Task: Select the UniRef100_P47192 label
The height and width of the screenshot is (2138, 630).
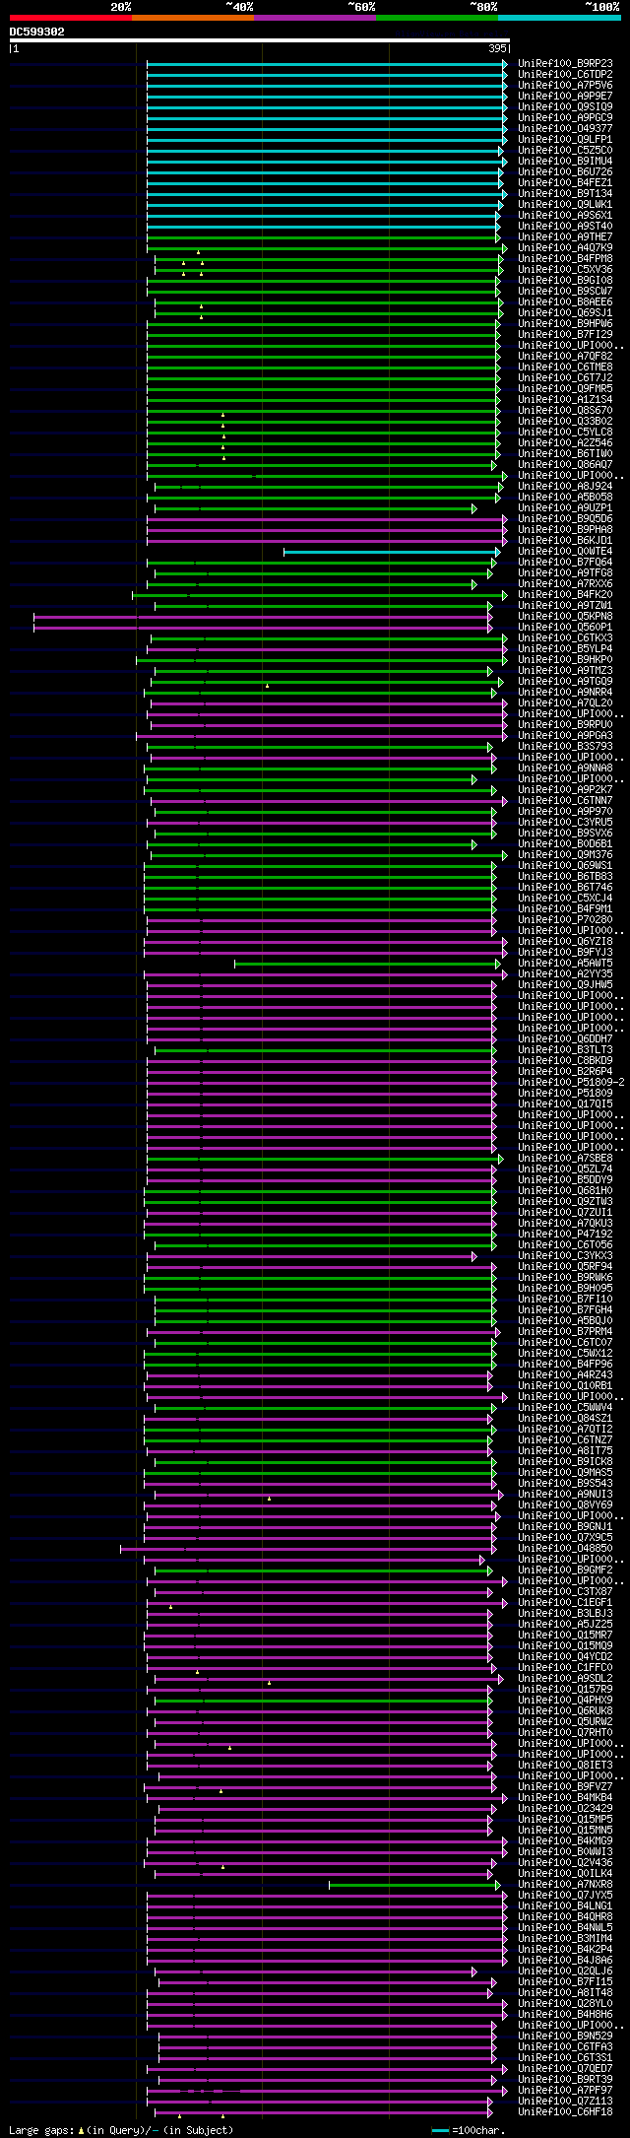Action: point(565,1234)
